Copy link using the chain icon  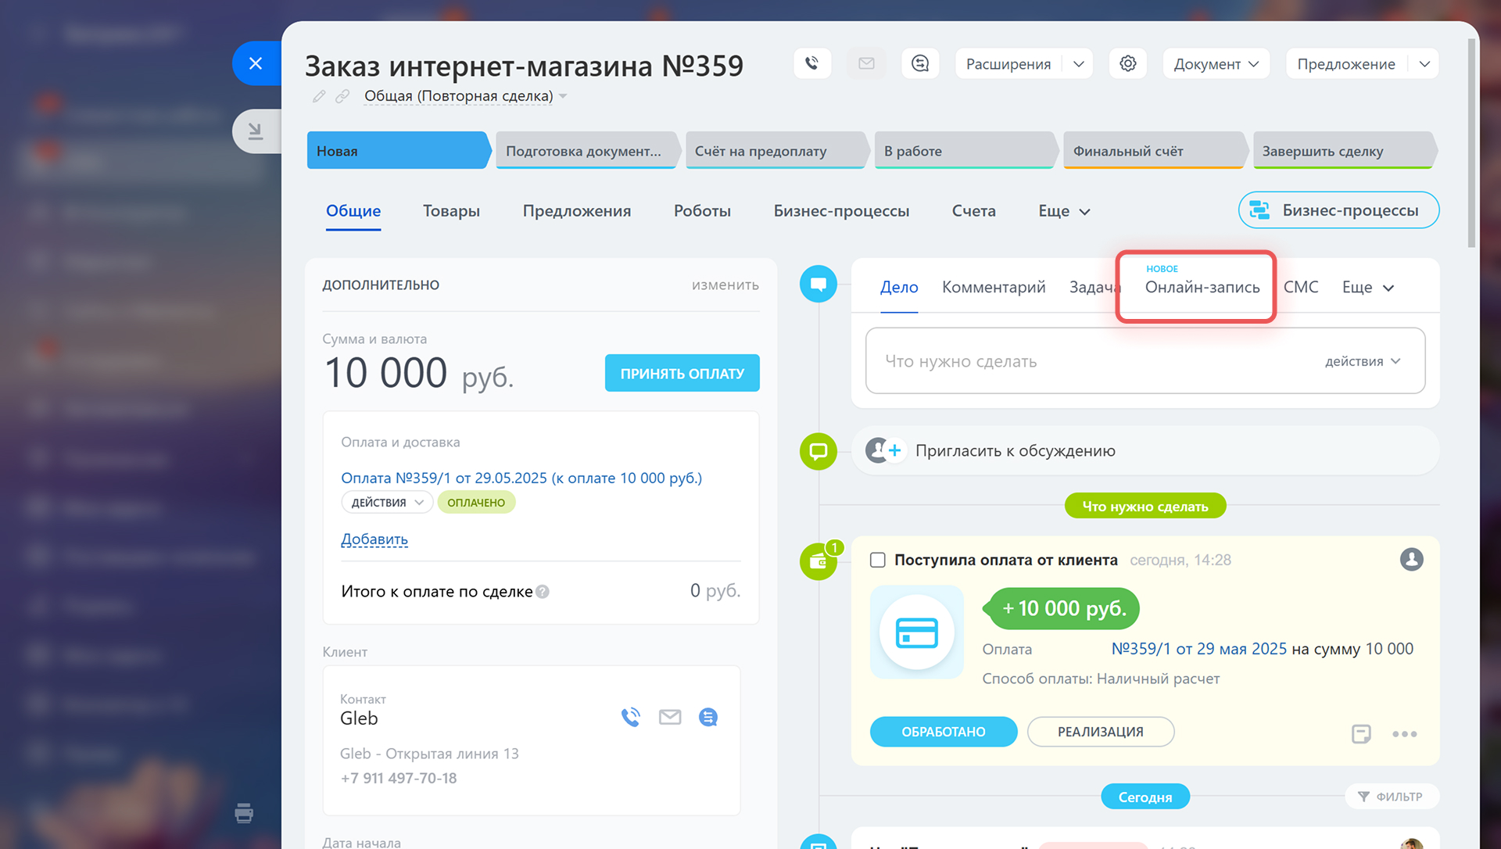click(x=342, y=96)
